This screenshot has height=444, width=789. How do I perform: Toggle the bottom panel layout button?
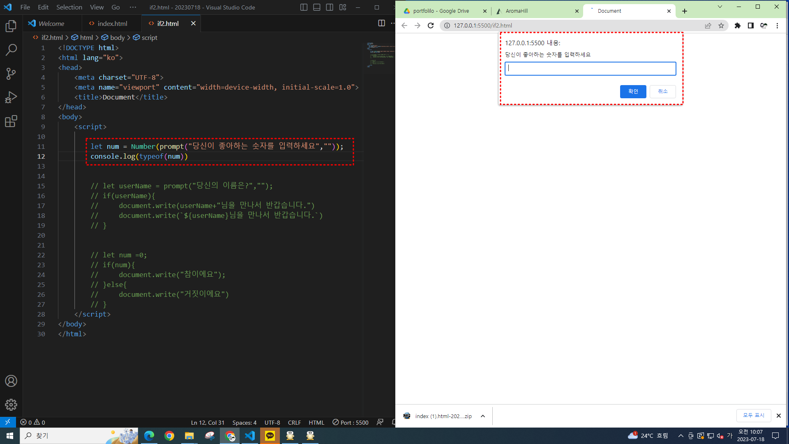coord(316,7)
